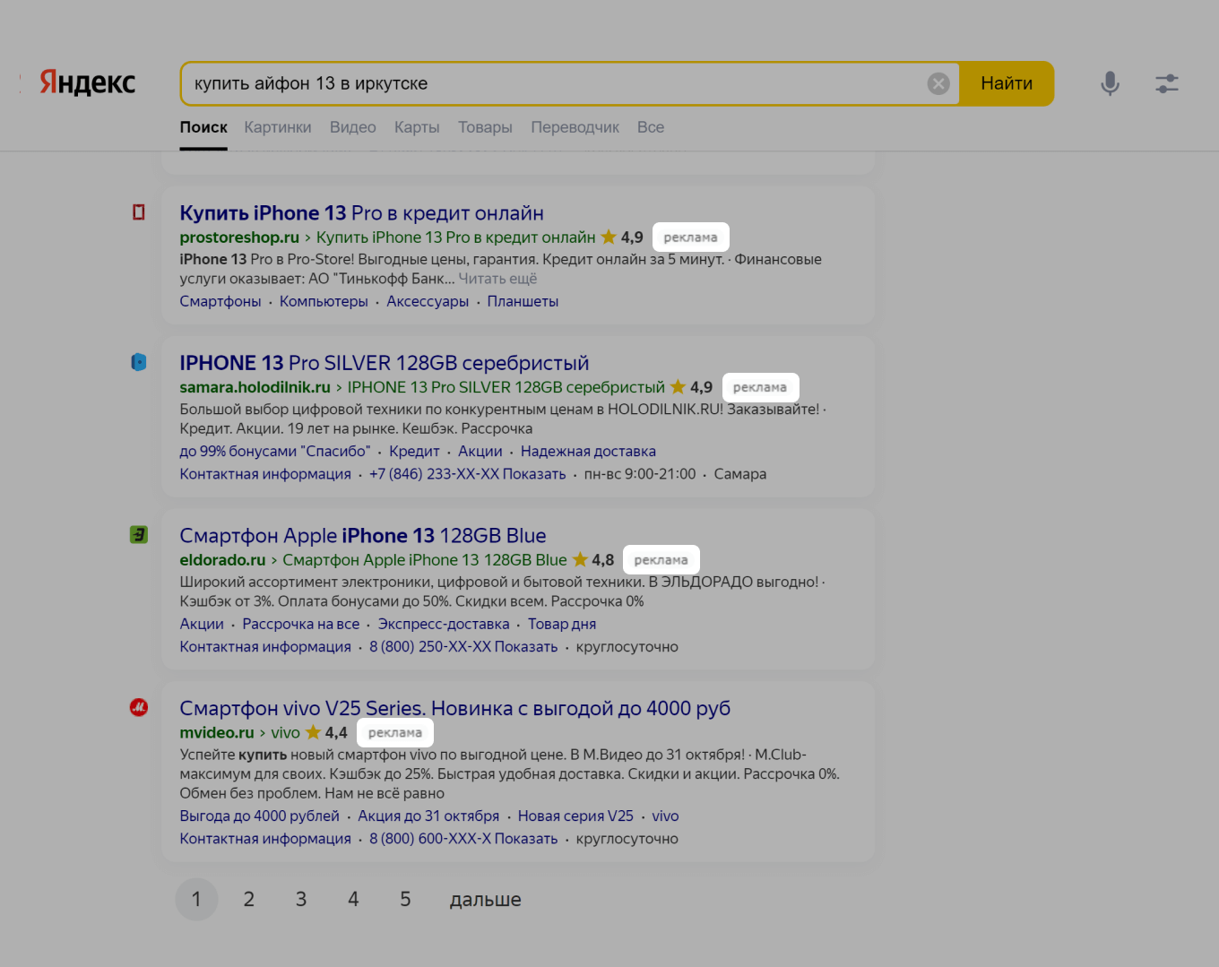The width and height of the screenshot is (1219, 967).
Task: Click the red M.Video favicon
Action: (x=139, y=707)
